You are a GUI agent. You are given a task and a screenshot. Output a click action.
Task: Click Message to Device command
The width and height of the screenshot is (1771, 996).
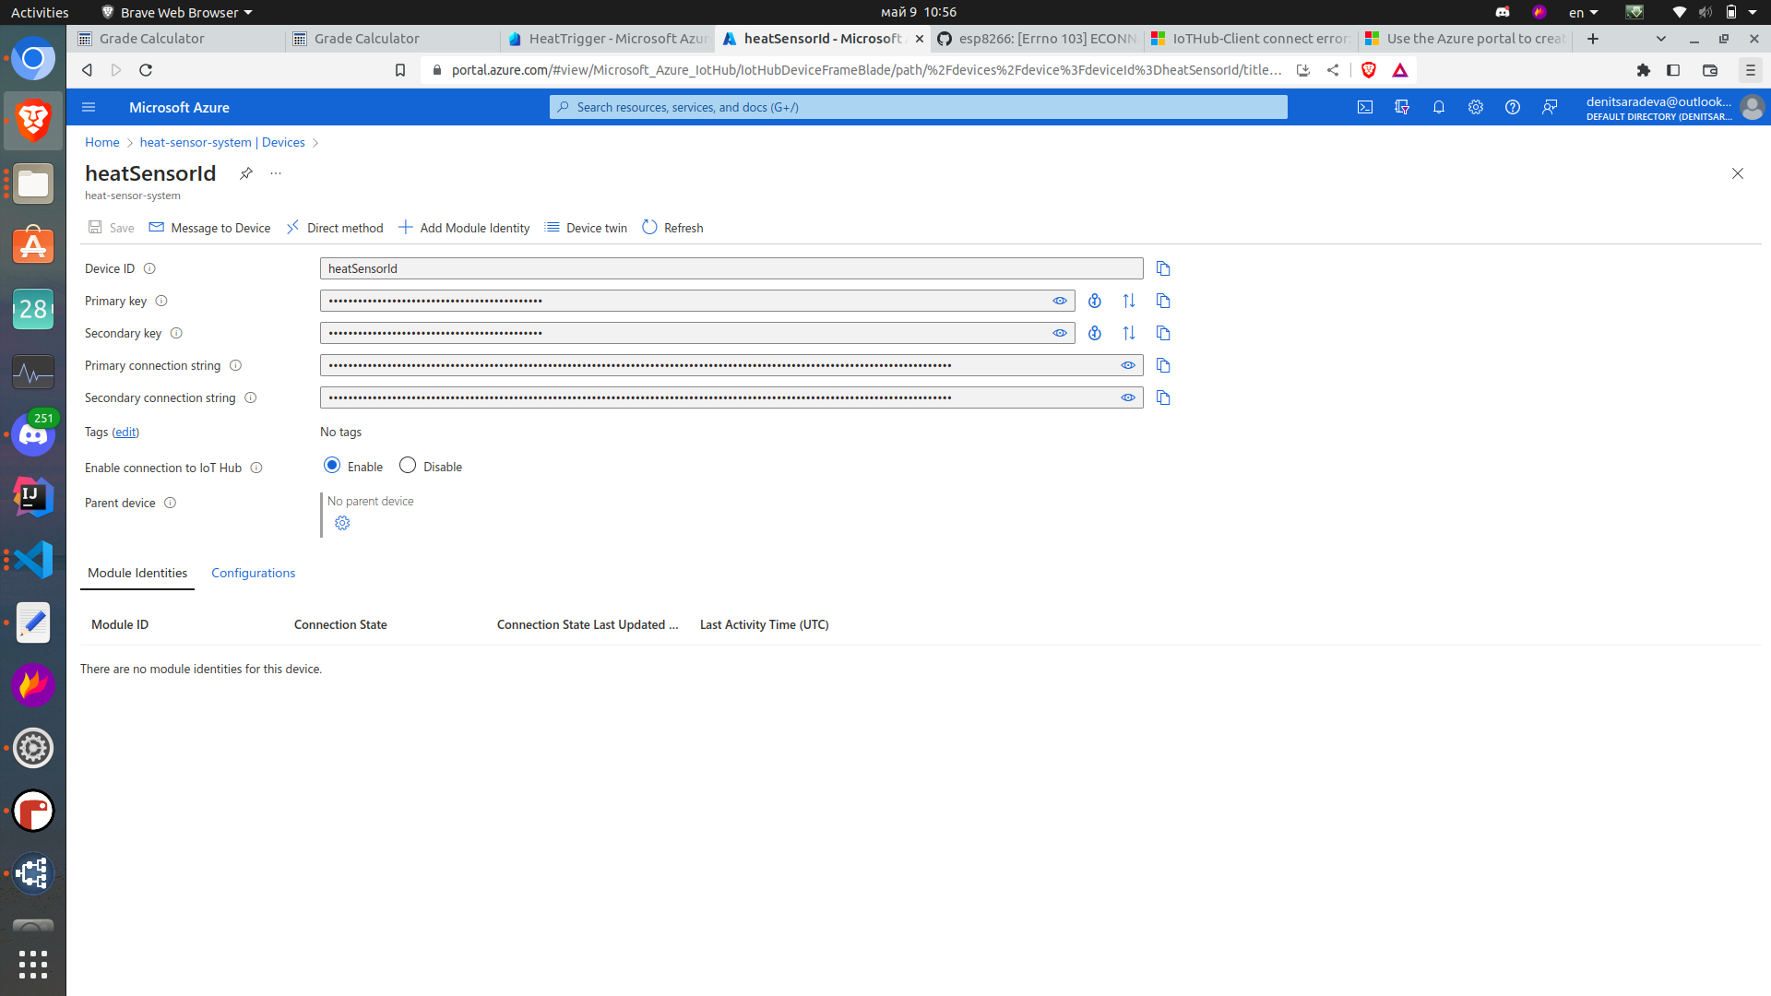click(x=210, y=228)
